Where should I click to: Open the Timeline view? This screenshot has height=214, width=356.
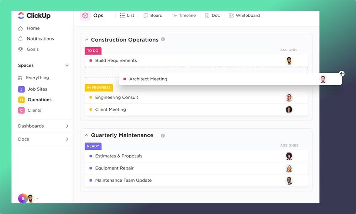(184, 15)
